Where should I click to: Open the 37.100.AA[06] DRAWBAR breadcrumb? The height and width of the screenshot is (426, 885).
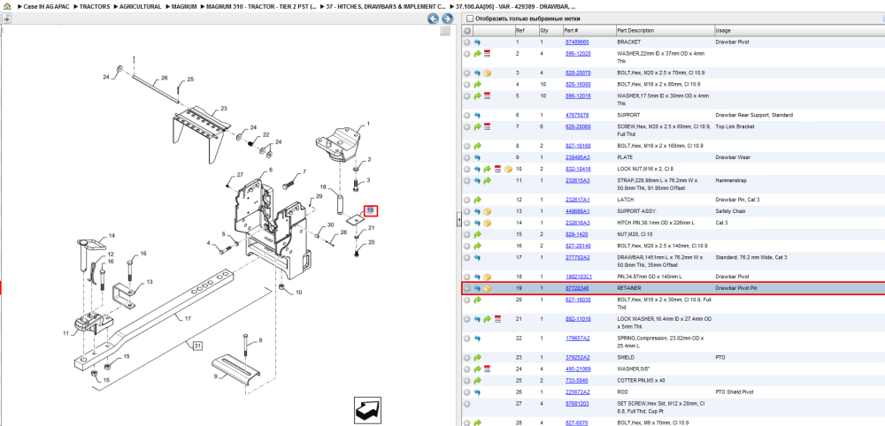click(x=516, y=7)
